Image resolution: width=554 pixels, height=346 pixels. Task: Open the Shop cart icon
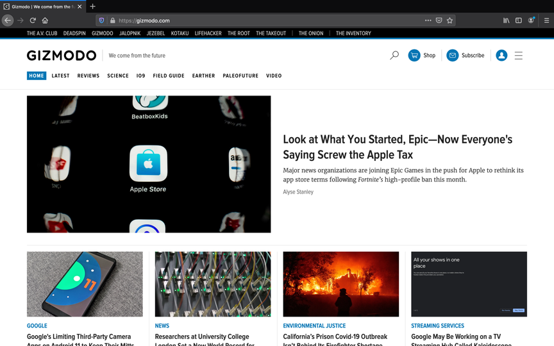(x=414, y=56)
